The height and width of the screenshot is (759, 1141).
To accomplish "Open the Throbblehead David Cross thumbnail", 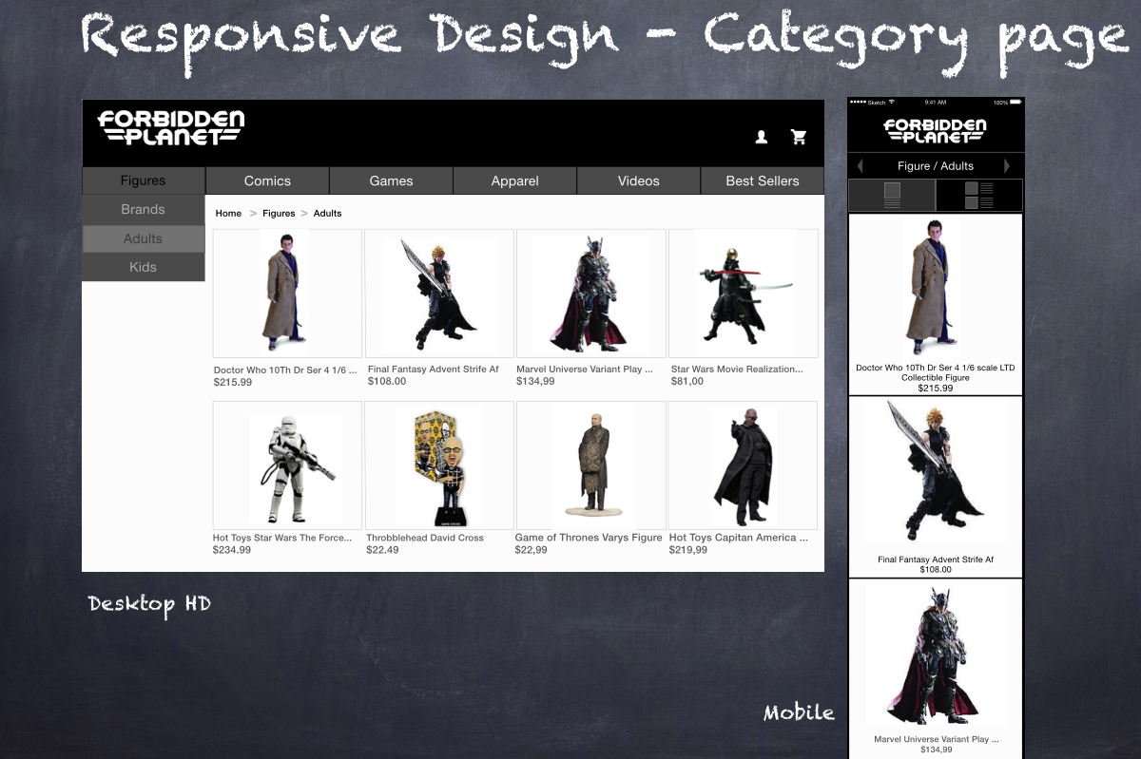I will [x=439, y=465].
